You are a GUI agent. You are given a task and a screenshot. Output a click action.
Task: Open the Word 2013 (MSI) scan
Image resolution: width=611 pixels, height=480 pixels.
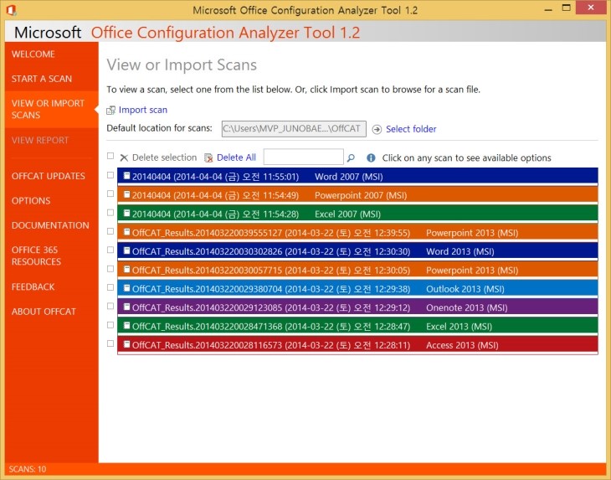click(x=357, y=251)
